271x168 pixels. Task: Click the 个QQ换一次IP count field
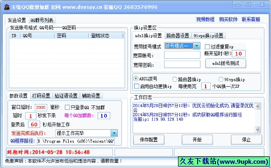(206, 86)
